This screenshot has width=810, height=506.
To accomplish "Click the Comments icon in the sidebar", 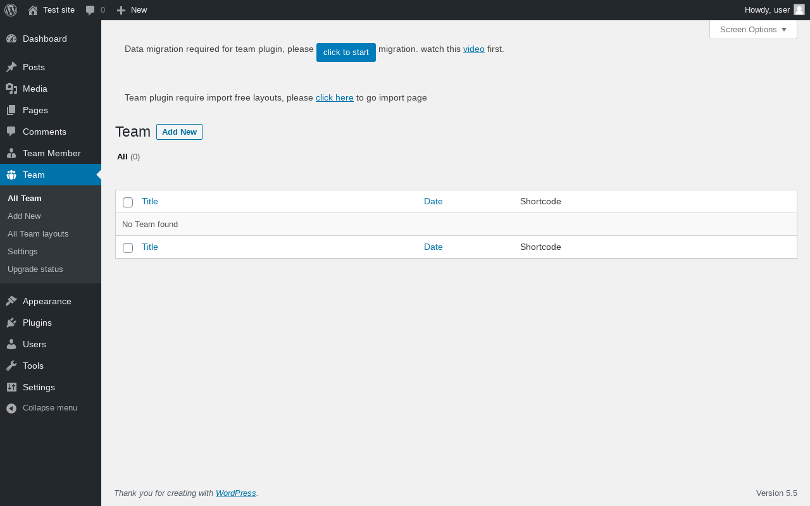I will pos(11,132).
